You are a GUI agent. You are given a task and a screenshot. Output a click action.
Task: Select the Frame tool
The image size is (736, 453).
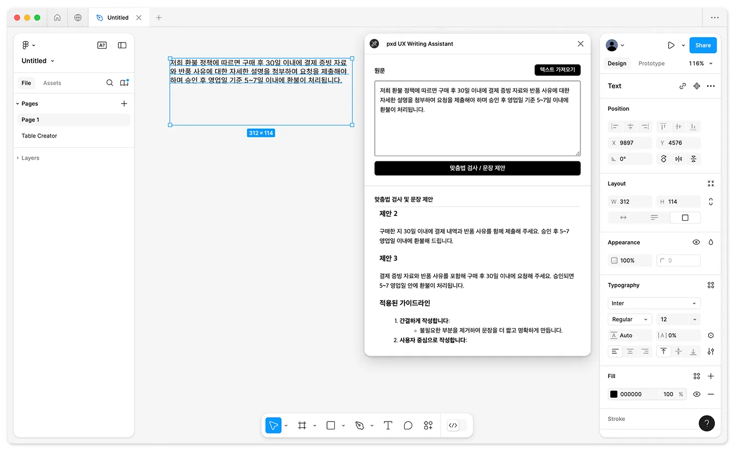click(x=302, y=426)
